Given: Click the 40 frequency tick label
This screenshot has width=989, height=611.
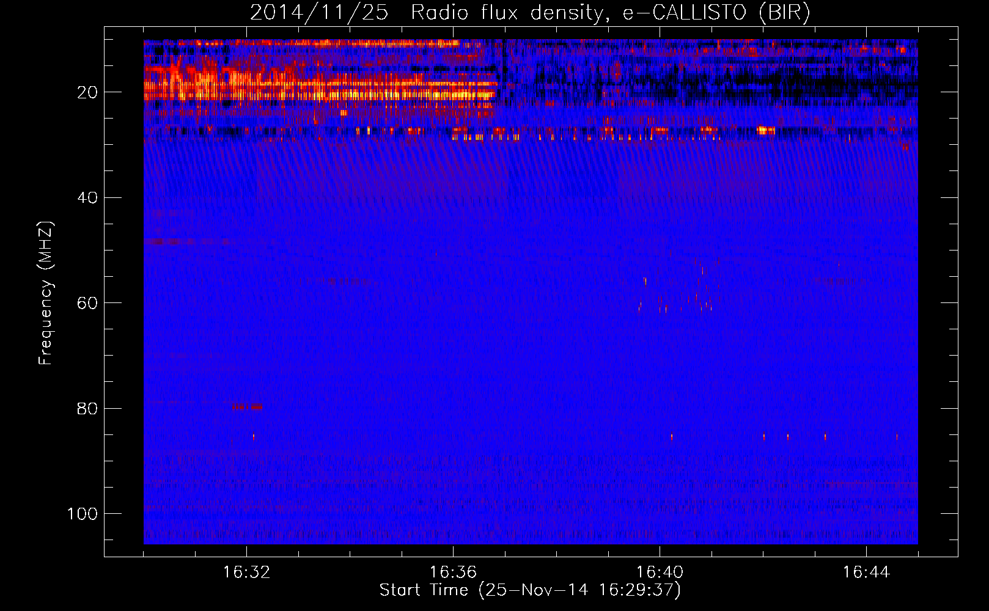Looking at the screenshot, I should 87,198.
